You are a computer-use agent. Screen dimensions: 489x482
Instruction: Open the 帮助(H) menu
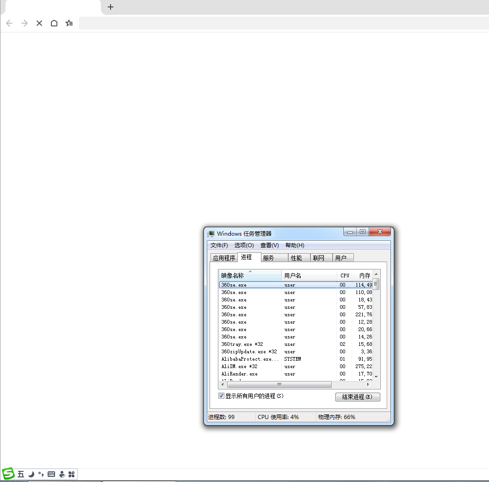295,245
